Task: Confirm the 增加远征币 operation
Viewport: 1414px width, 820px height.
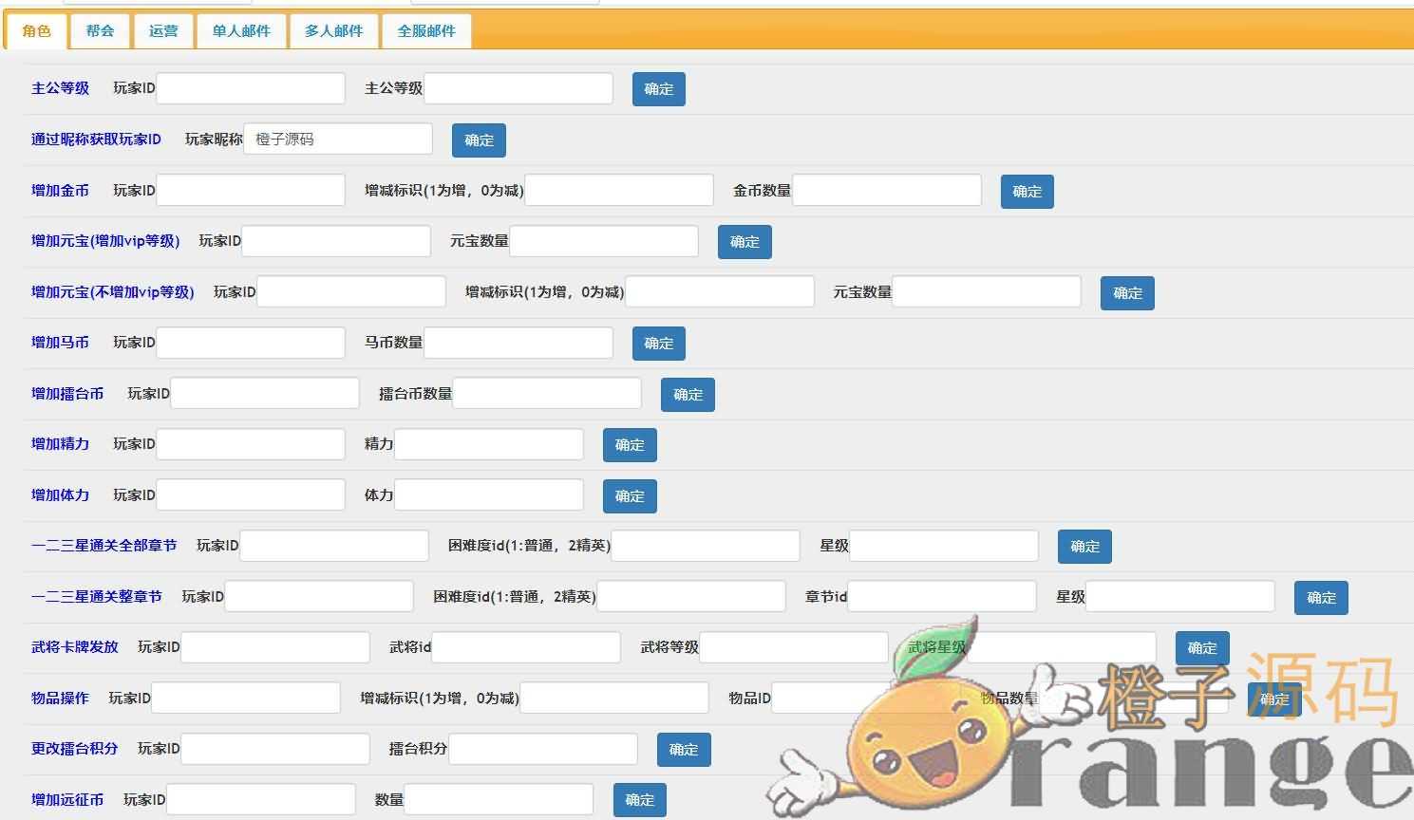Action: [x=639, y=800]
